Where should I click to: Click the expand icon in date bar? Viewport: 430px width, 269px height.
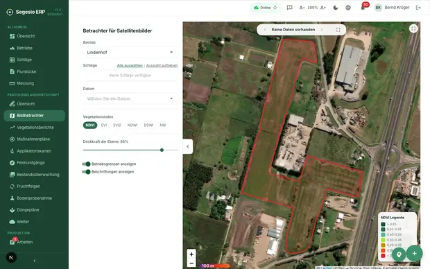point(338,30)
